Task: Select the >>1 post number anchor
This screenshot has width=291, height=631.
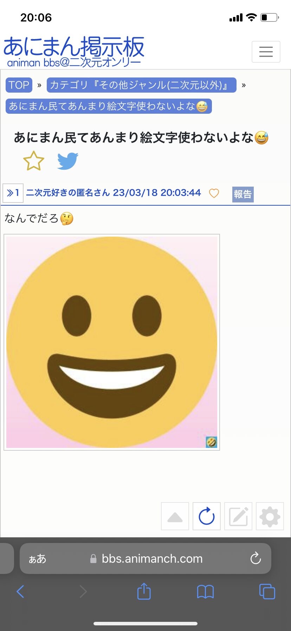Action: (13, 193)
